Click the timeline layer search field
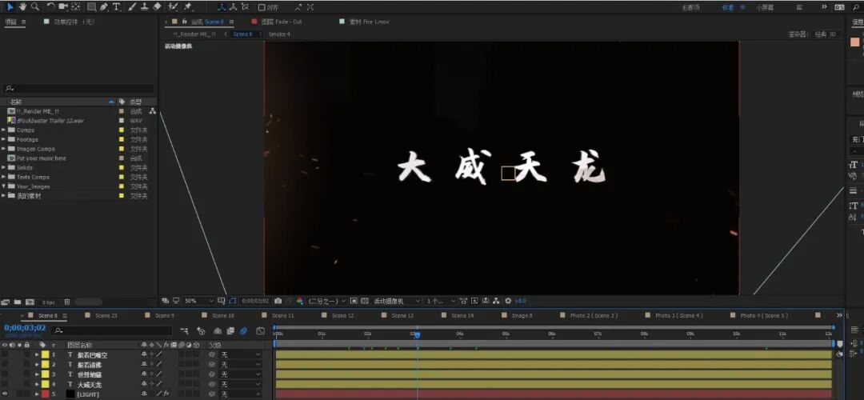The height and width of the screenshot is (400, 864). [113, 330]
